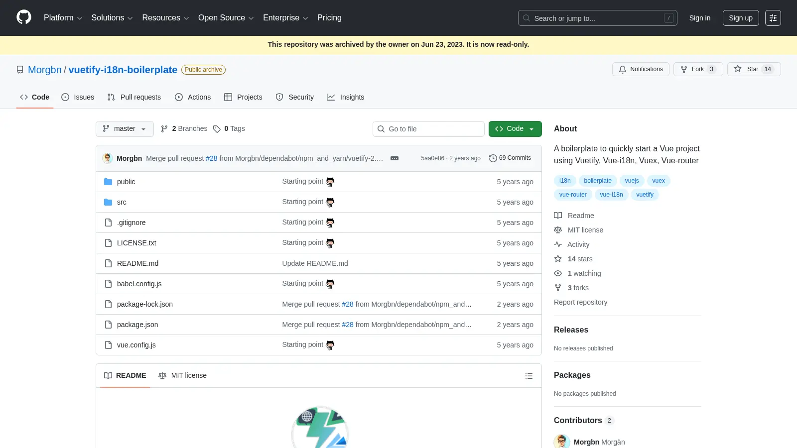Screen dimensions: 797x448
Task: View the 1 watching list
Action: [578, 273]
